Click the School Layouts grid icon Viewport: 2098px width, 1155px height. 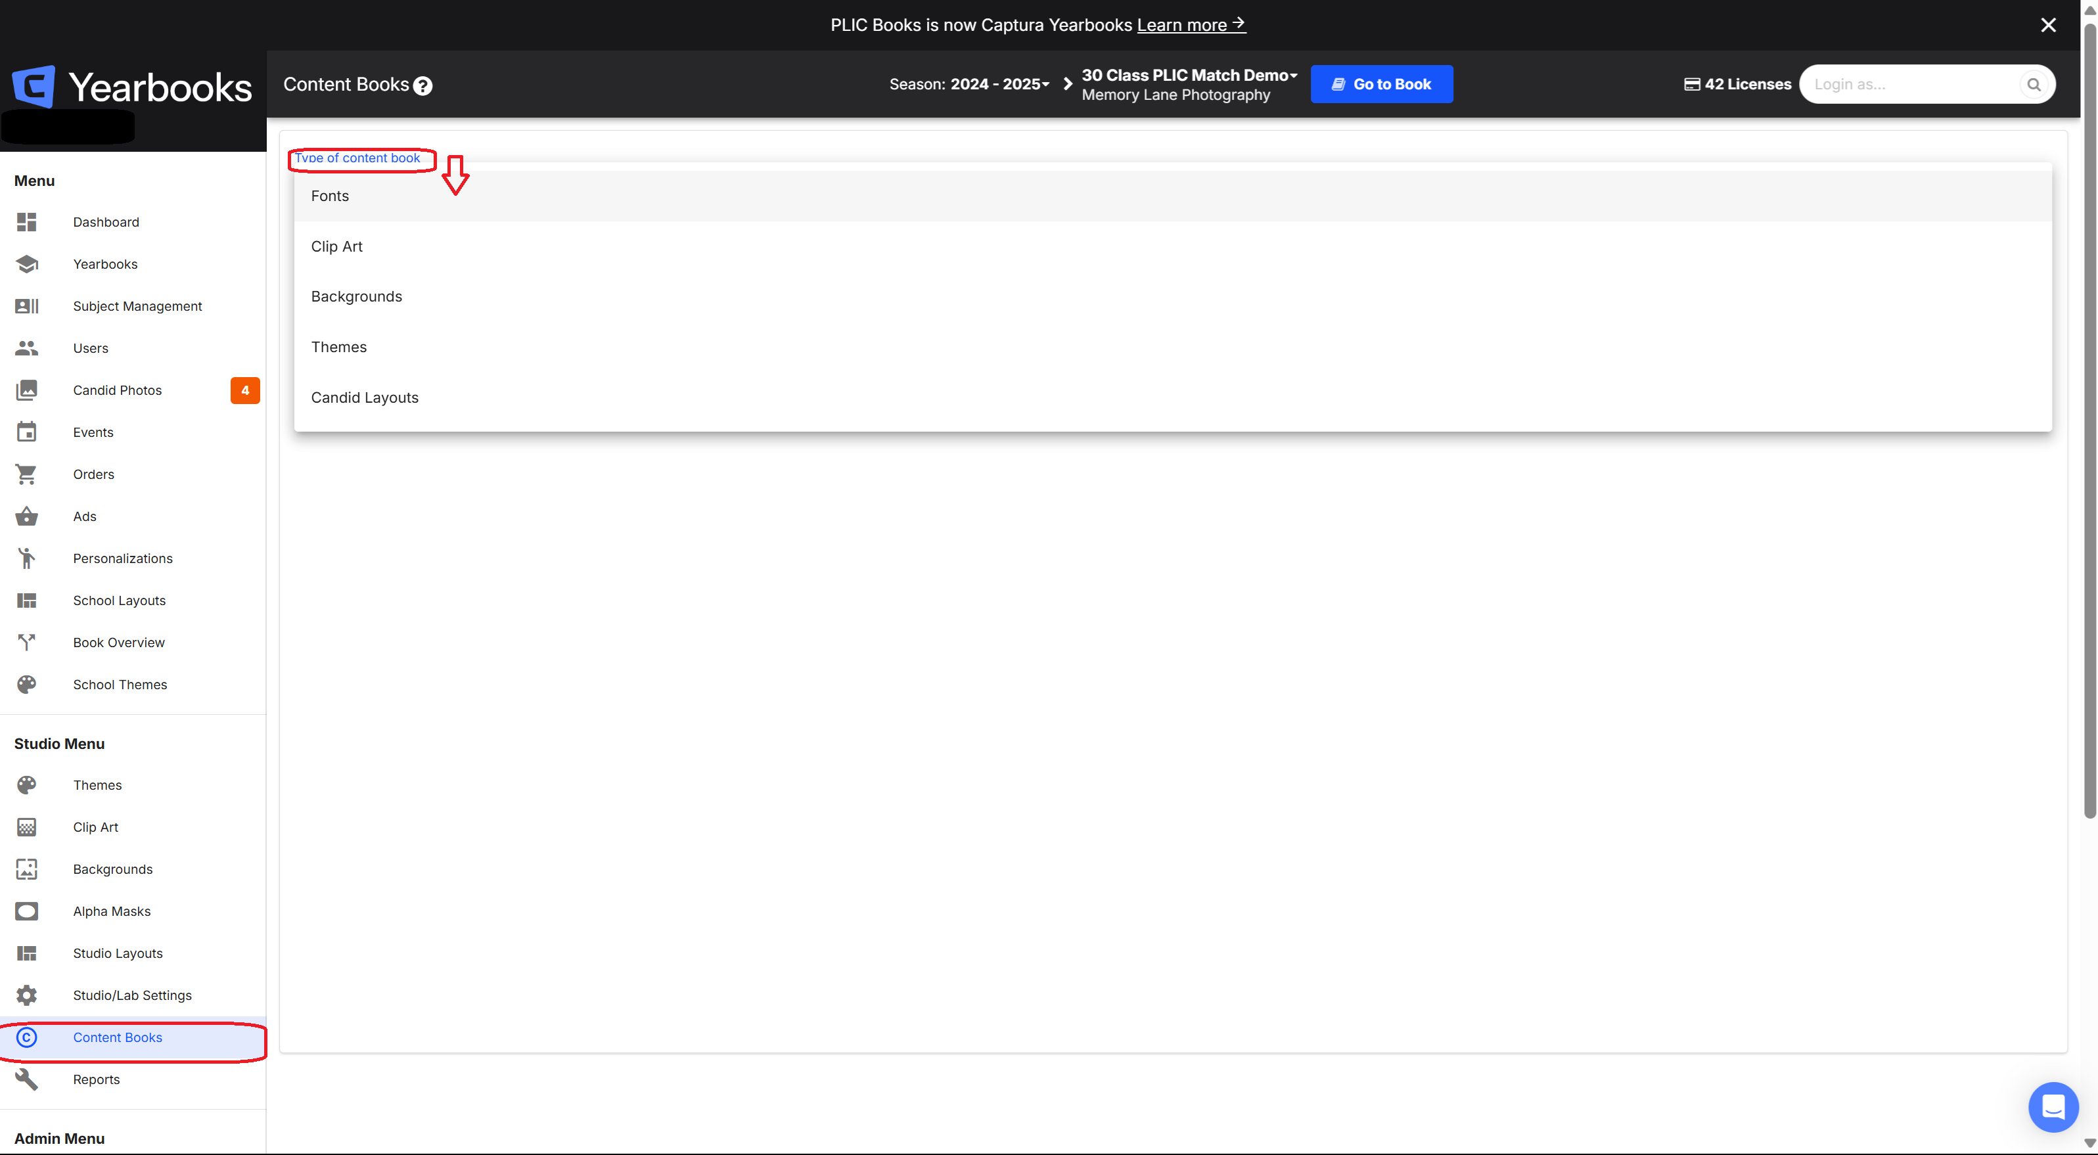[x=27, y=600]
